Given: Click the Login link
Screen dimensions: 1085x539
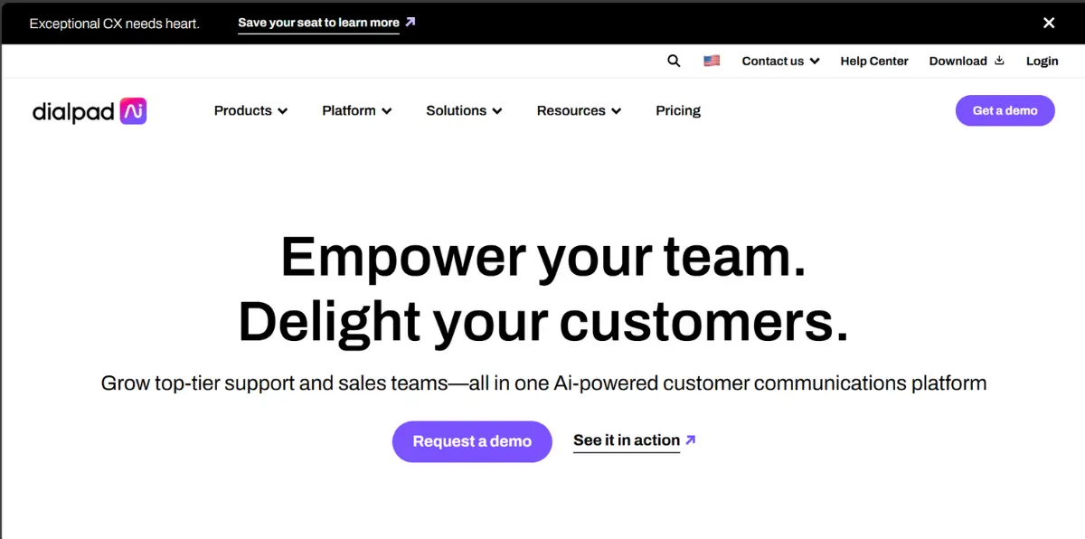Looking at the screenshot, I should [x=1042, y=61].
